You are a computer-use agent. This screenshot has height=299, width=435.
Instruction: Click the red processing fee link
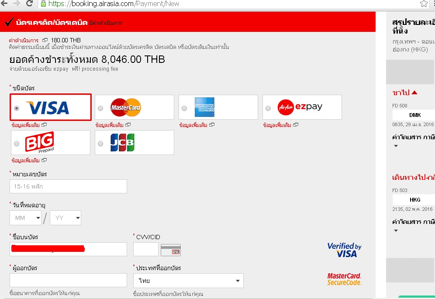[x=24, y=41]
